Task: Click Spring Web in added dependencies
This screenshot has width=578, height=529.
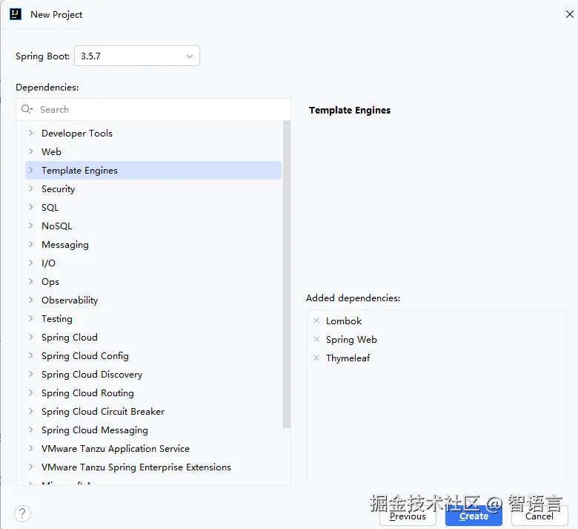Action: click(x=351, y=339)
